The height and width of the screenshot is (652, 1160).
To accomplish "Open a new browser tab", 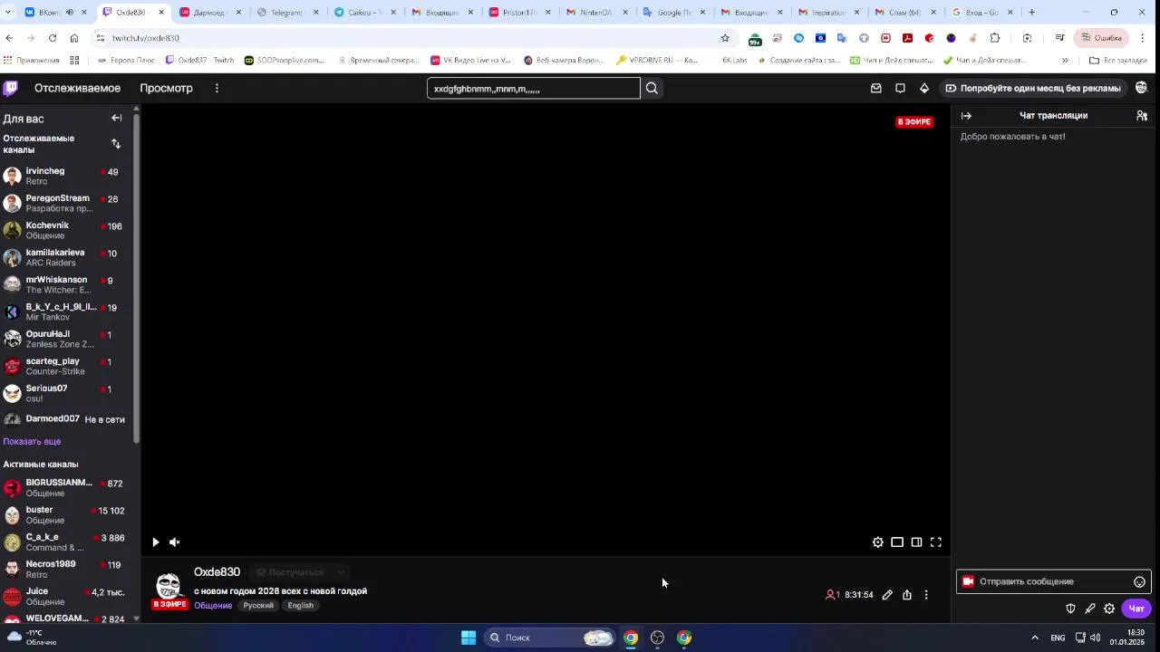I will [x=1031, y=13].
